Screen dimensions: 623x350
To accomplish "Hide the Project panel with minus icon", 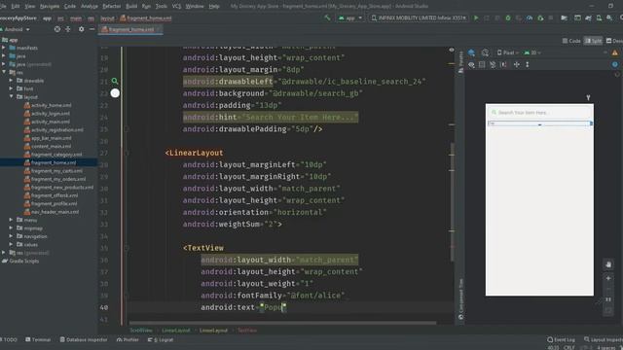I will [92, 29].
